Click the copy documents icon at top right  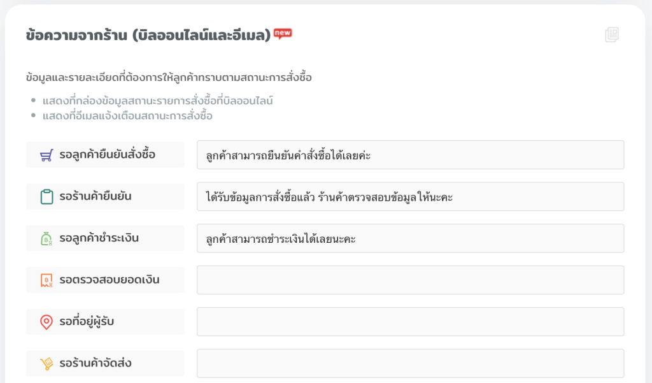612,35
